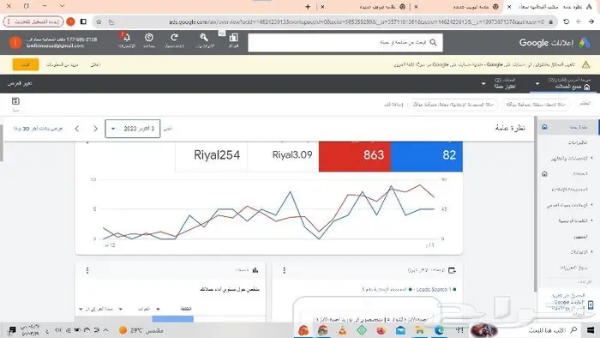The image size is (600, 338).
Task: Click the mobile app icon at sidebar bottom
Action: pyautogui.click(x=591, y=305)
